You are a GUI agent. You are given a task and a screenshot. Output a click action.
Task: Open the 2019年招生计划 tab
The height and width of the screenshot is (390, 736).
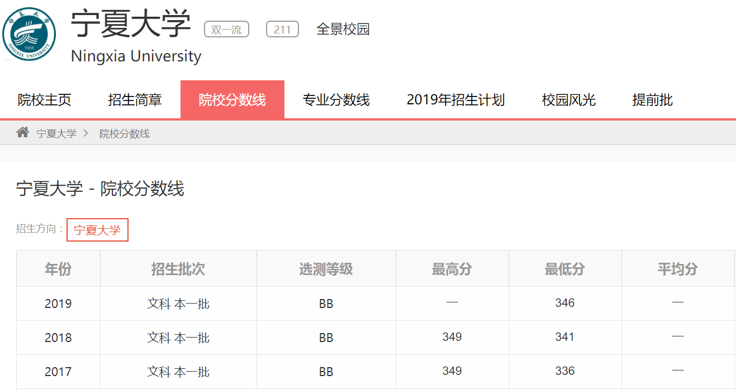coord(456,100)
